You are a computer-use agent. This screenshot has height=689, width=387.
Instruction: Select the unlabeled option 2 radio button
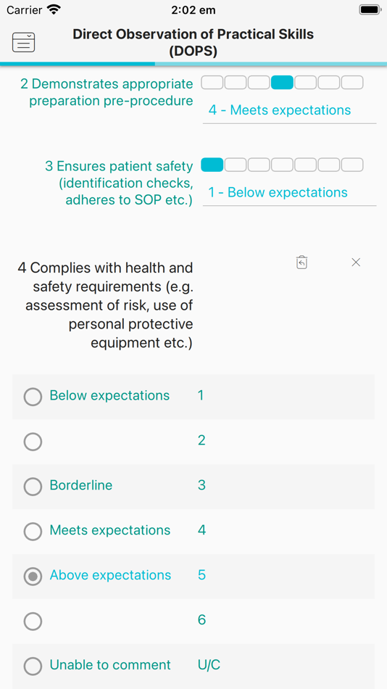tap(33, 442)
